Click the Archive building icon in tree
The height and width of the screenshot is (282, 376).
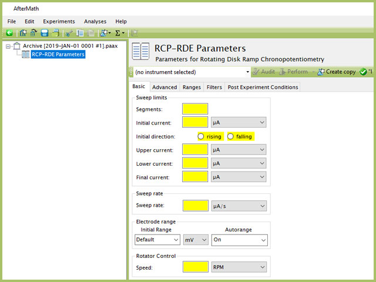tap(17, 46)
